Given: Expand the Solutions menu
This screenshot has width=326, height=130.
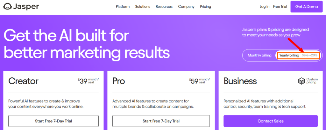Looking at the screenshot, I should pos(143,7).
